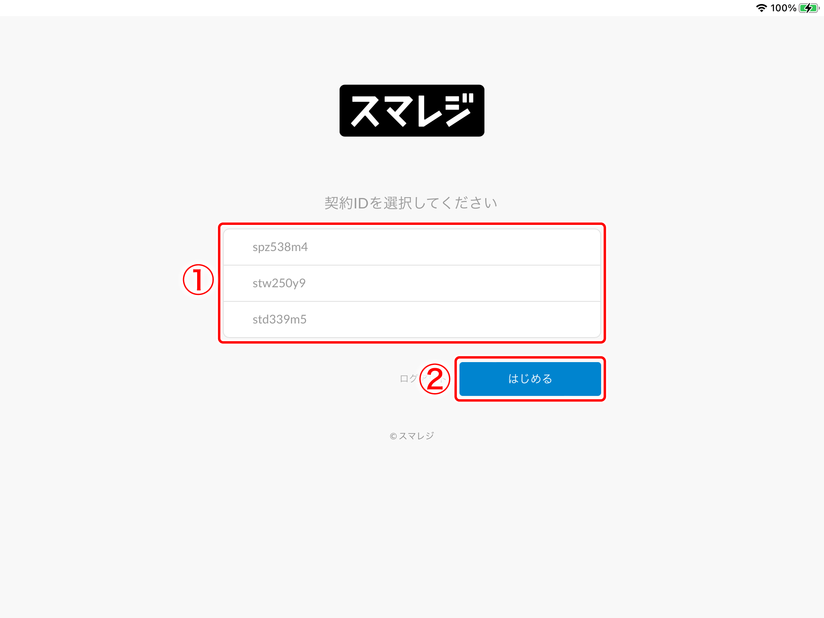Click the 契約IDを選択してください heading
The height and width of the screenshot is (618, 824).
pyautogui.click(x=411, y=203)
